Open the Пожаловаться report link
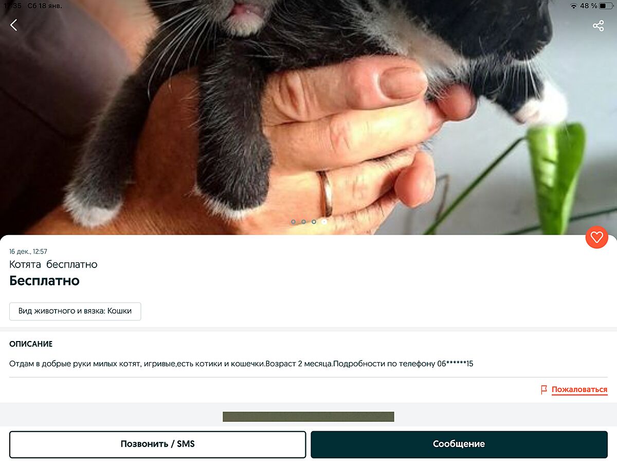The width and height of the screenshot is (617, 463). point(579,390)
